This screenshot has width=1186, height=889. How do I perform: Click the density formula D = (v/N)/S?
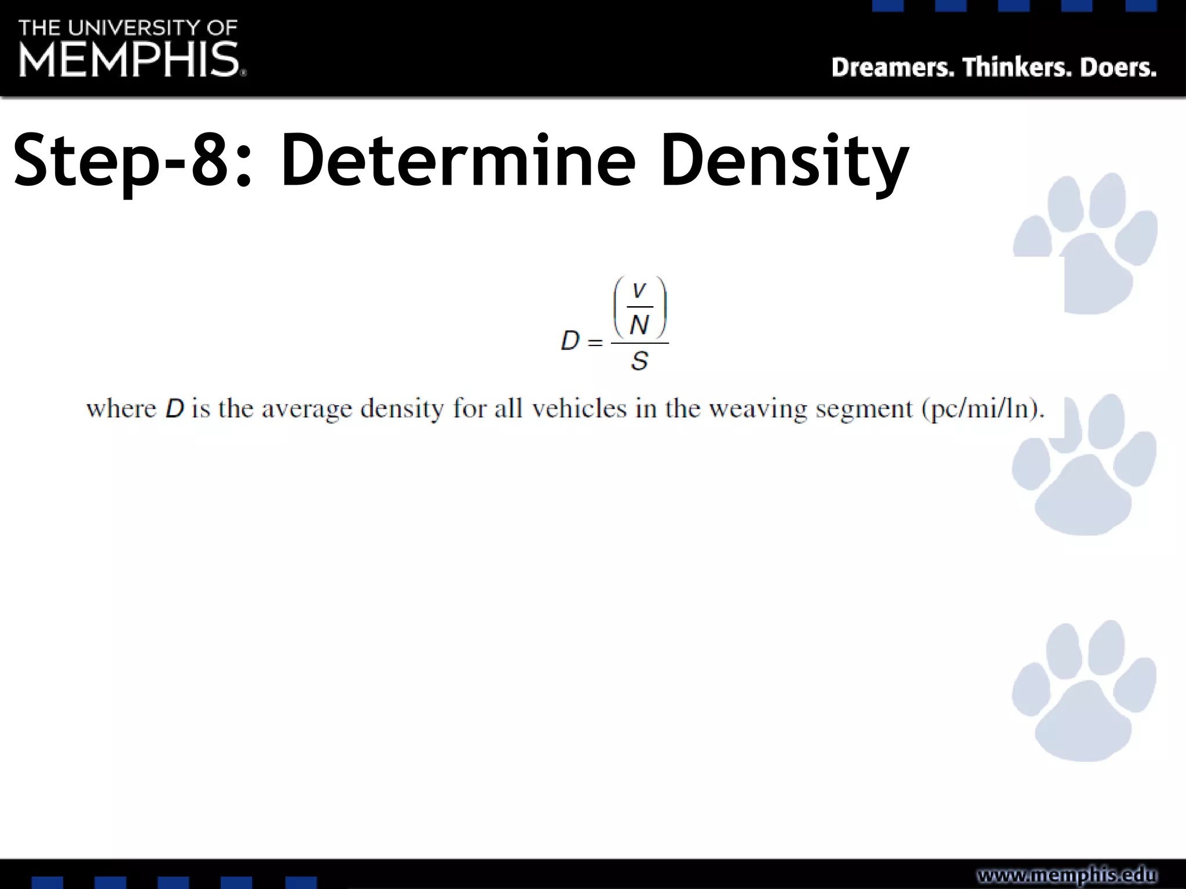click(x=614, y=324)
